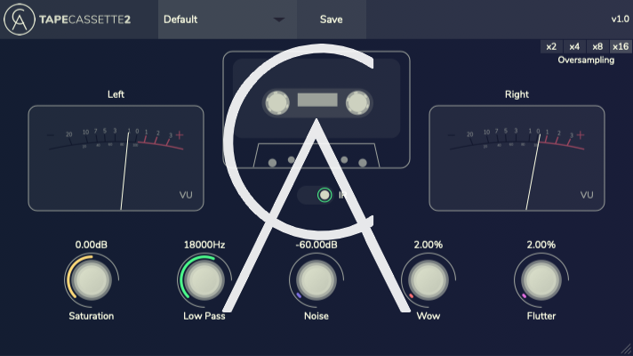This screenshot has height=356, width=633.
Task: Click the Left VU meter
Action: [x=116, y=158]
